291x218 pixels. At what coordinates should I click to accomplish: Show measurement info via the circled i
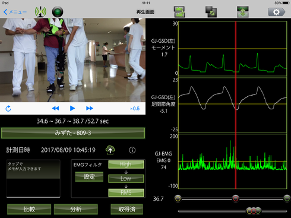[x=132, y=150]
